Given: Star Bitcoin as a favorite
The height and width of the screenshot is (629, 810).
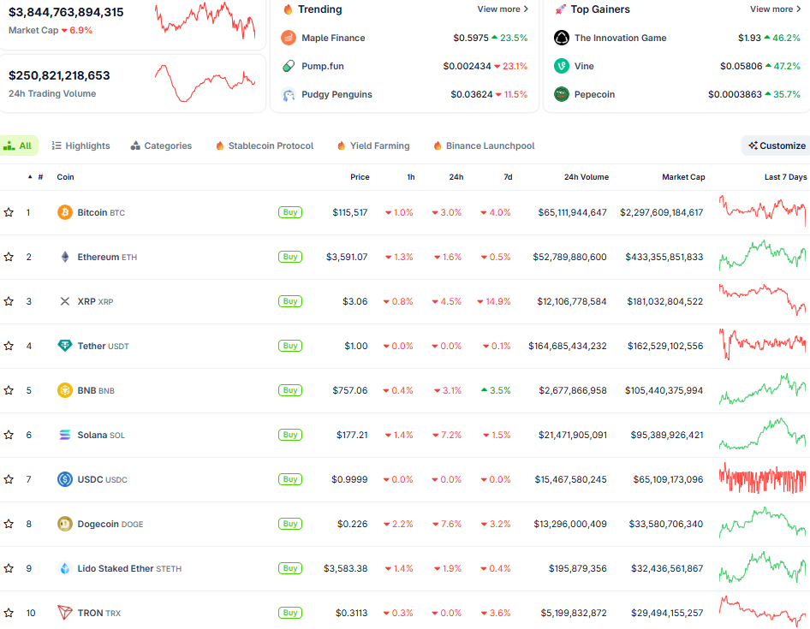Looking at the screenshot, I should coord(9,211).
